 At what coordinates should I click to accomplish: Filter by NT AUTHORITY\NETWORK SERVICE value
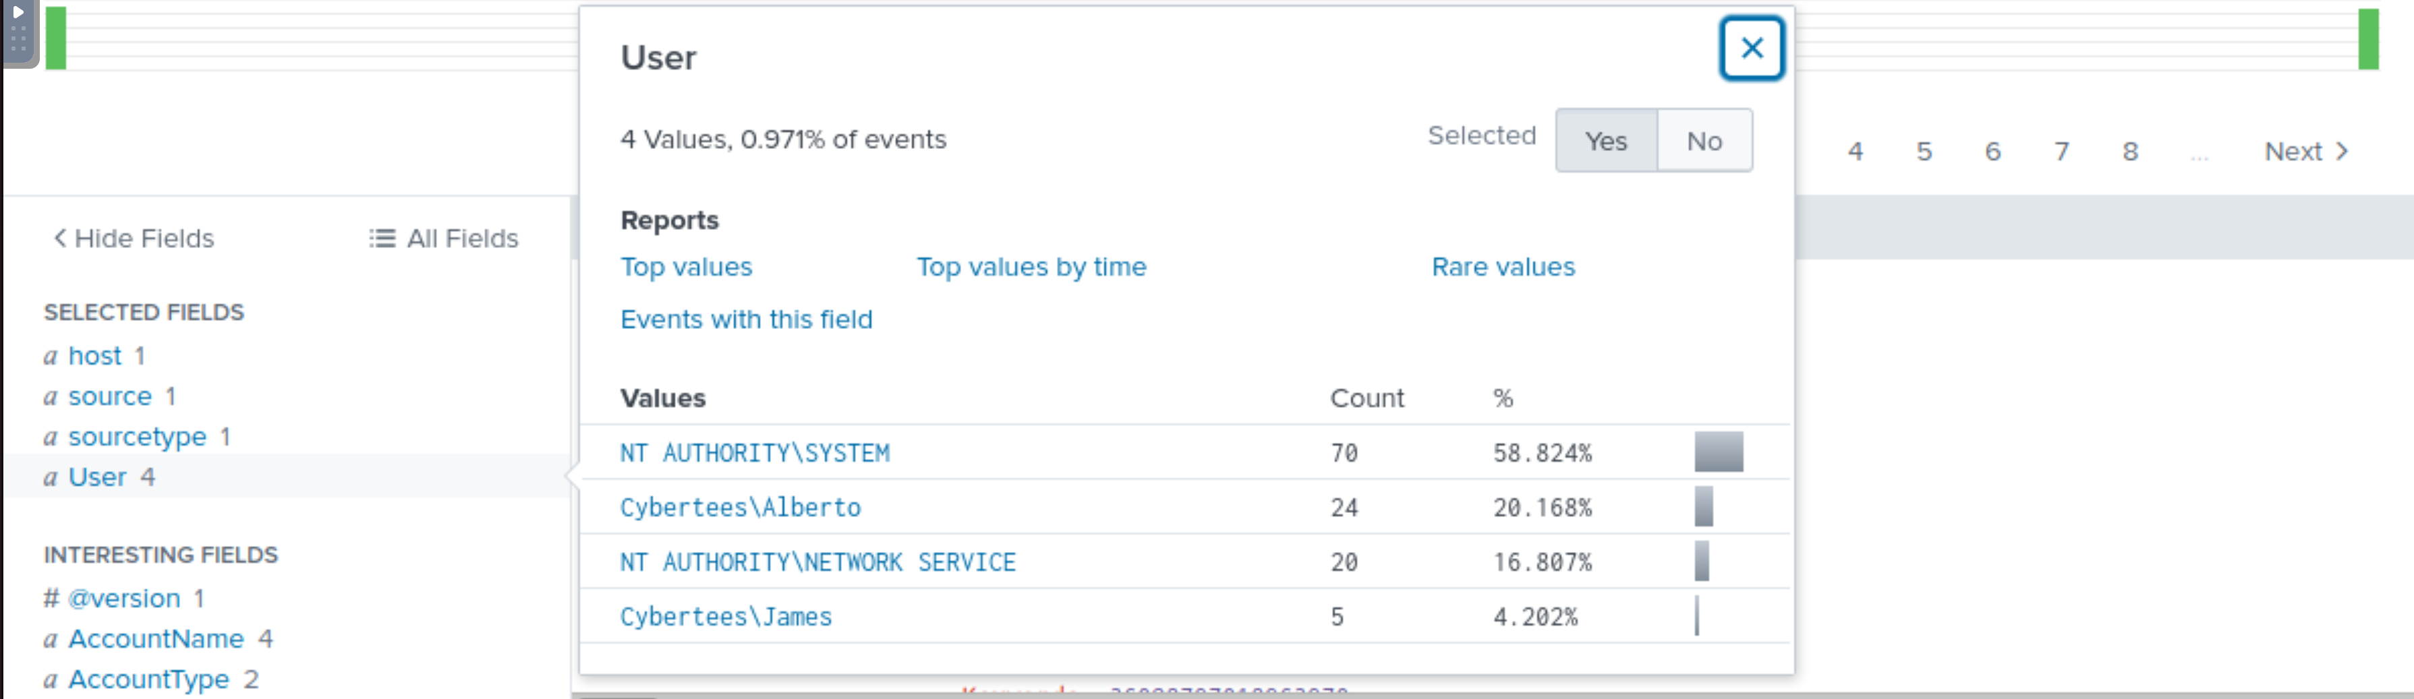(x=817, y=562)
